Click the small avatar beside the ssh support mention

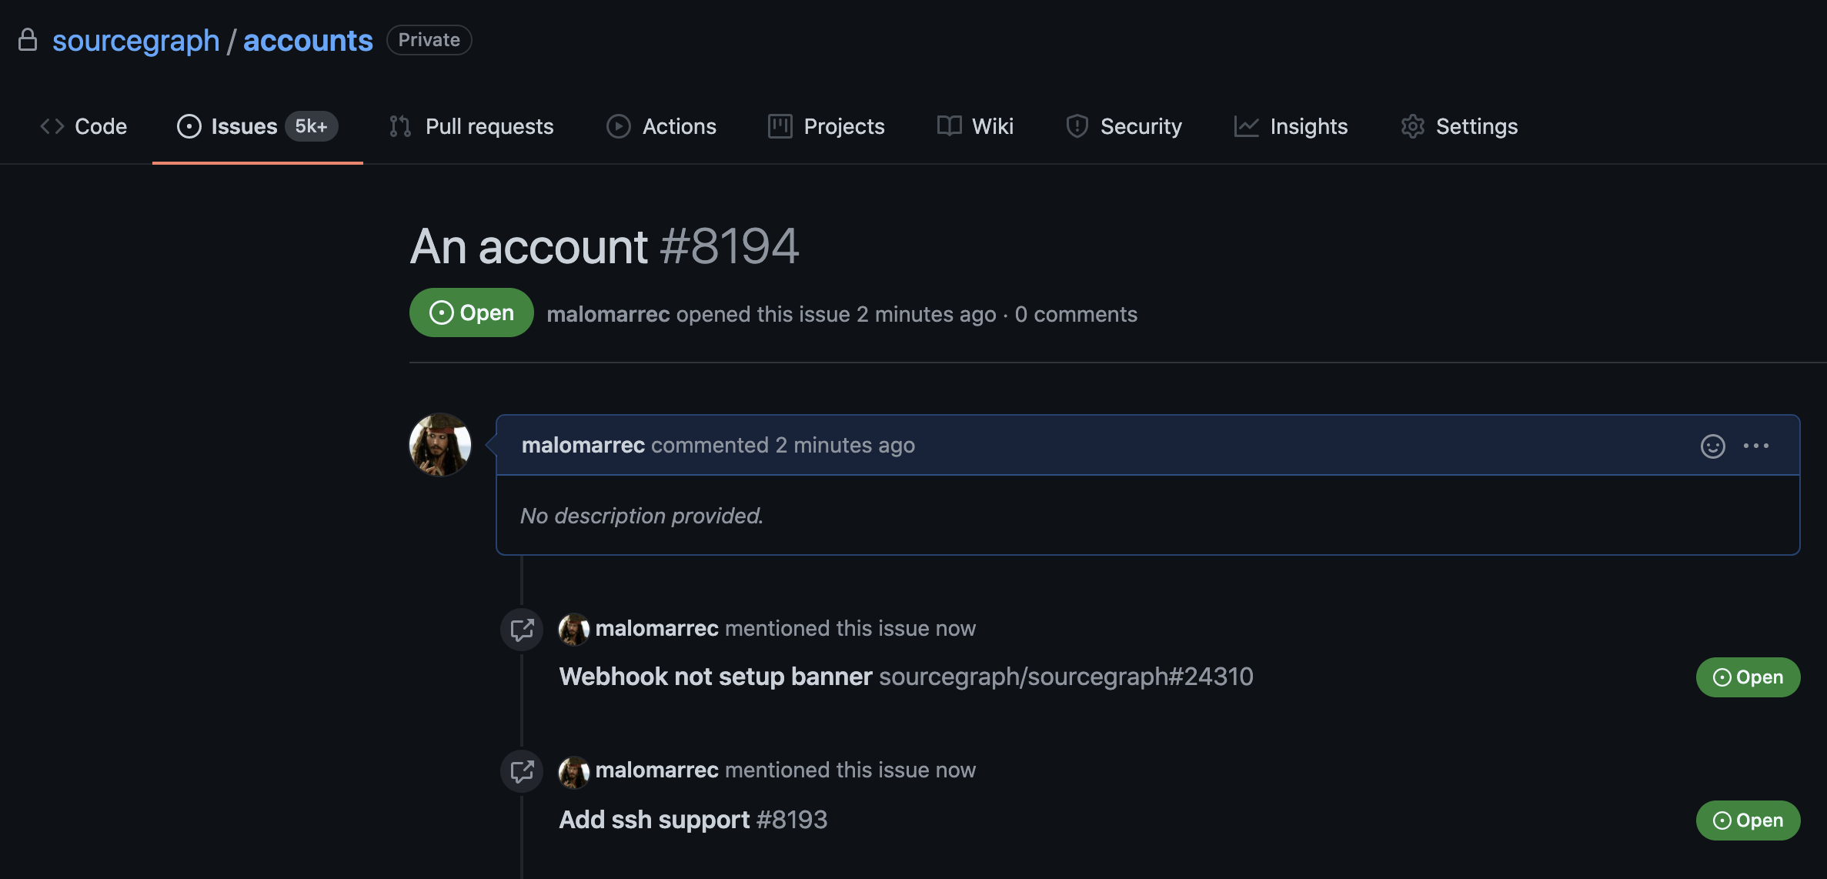click(574, 772)
